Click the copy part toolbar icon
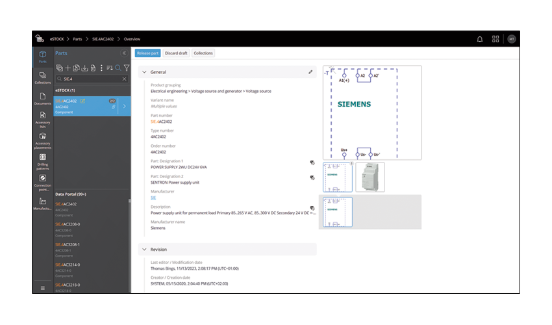Screen dimensions: 552x325 [x=76, y=68]
